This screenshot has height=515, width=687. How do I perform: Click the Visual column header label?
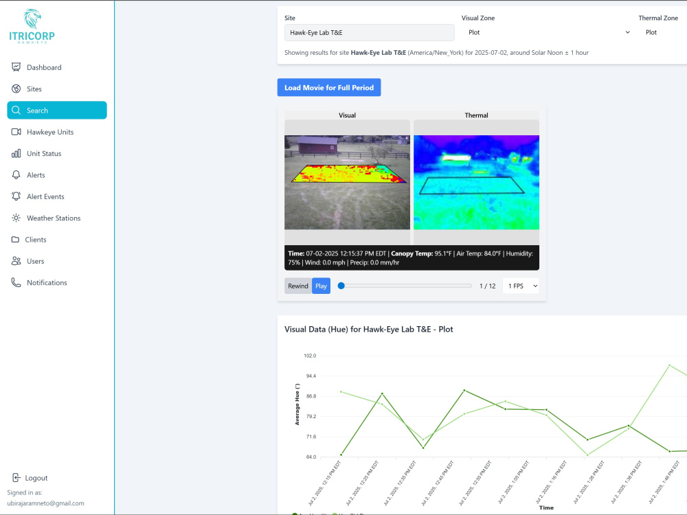point(347,115)
